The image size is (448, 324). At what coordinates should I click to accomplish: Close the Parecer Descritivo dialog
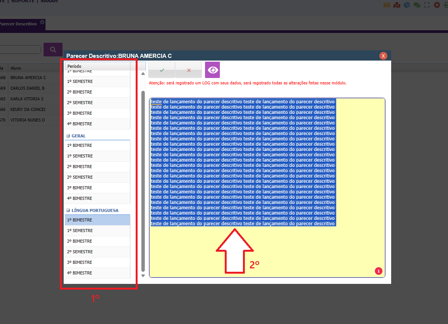383,56
